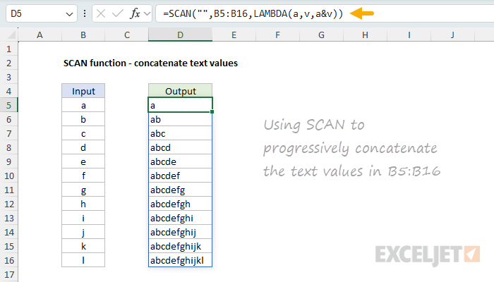The height and width of the screenshot is (282, 494).
Task: Expand the Name Box dropdown arrow
Action: tap(68, 14)
